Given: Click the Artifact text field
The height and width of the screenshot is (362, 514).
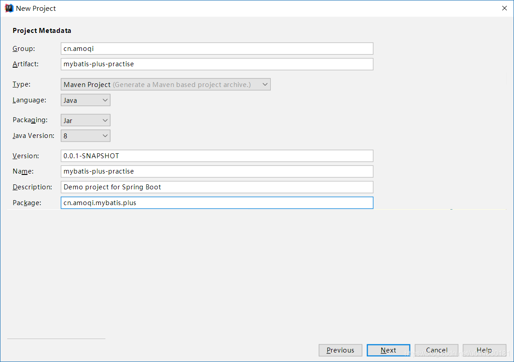Looking at the screenshot, I should click(x=217, y=64).
